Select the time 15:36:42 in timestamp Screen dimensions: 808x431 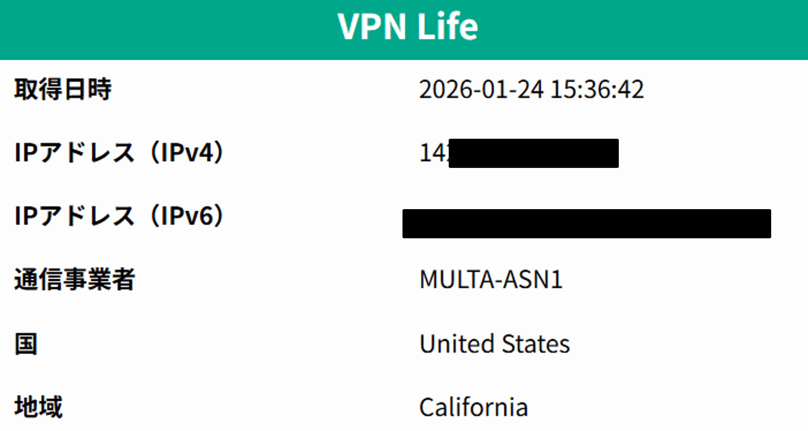597,89
